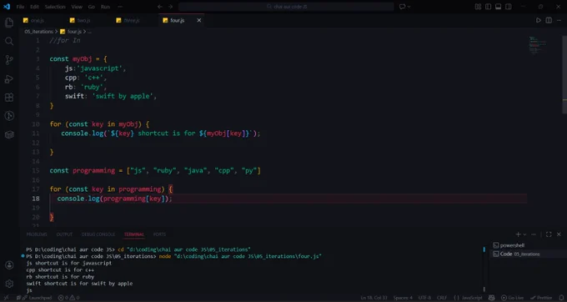Open Customize Layout in title bar
The width and height of the screenshot is (567, 302).
tap(478, 7)
